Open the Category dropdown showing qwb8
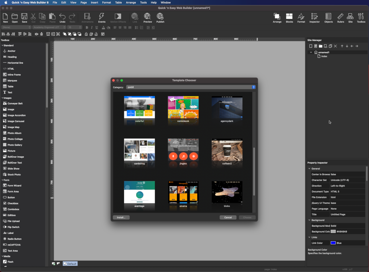The width and height of the screenshot is (369, 272). click(191, 87)
